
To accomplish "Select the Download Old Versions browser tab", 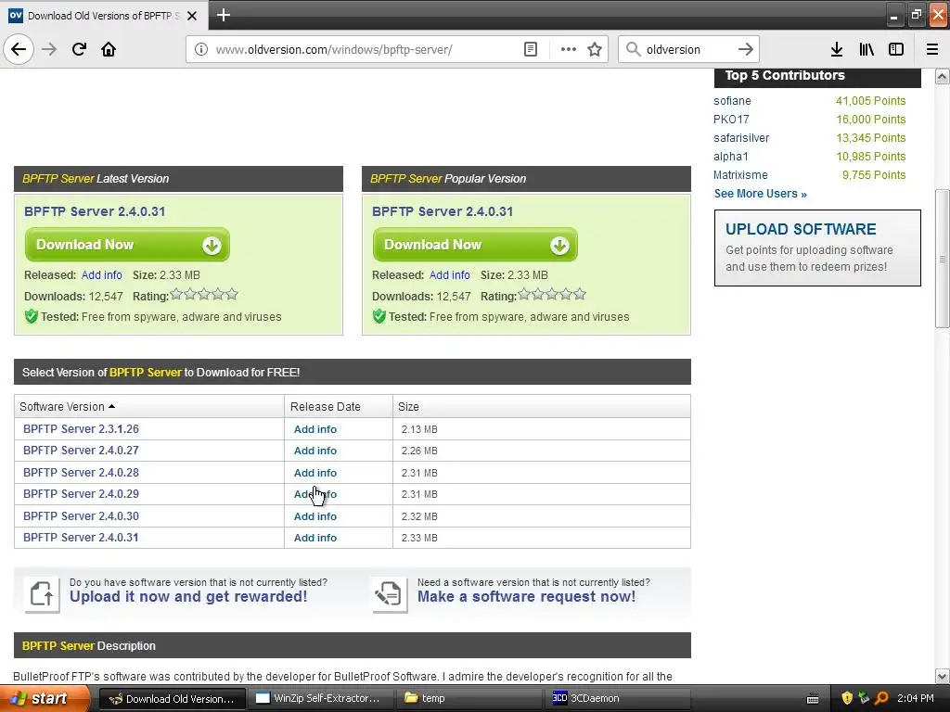I will (104, 15).
